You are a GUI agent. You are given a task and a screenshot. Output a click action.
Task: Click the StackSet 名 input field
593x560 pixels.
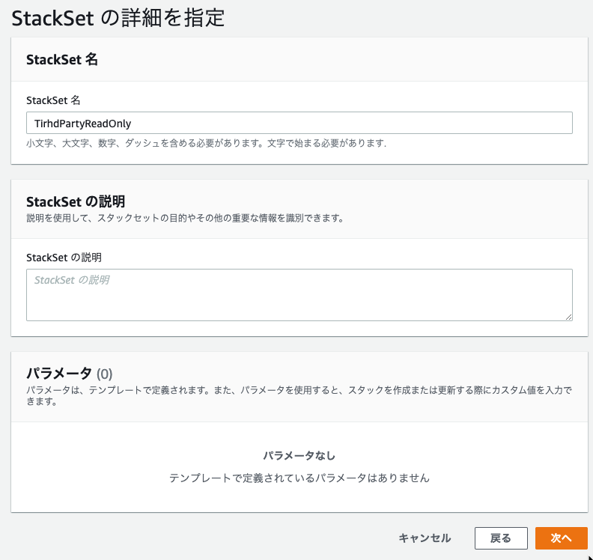[299, 123]
